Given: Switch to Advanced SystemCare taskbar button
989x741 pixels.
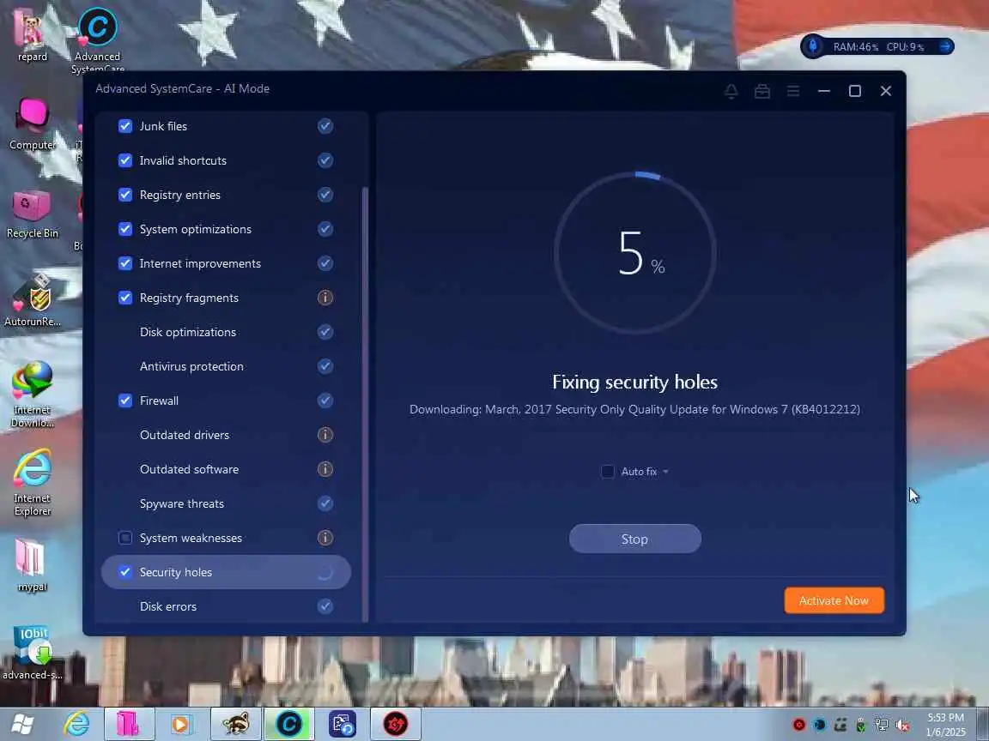Looking at the screenshot, I should coord(288,724).
